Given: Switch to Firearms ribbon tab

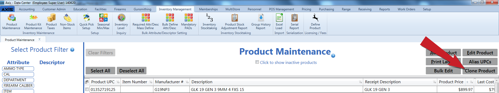Looking at the screenshot, I should pyautogui.click(x=120, y=9).
